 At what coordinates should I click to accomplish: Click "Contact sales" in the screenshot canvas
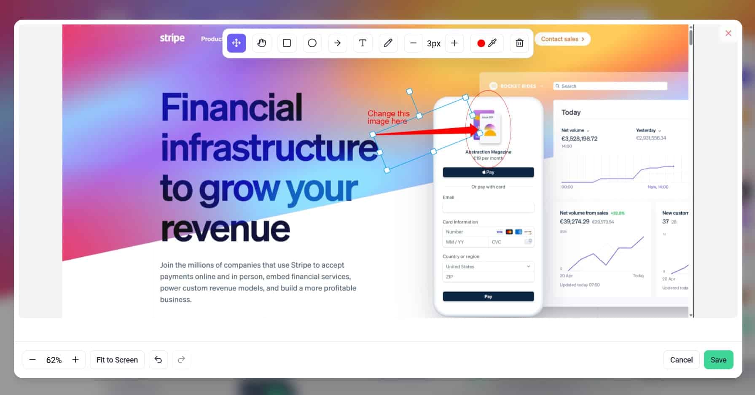point(562,39)
